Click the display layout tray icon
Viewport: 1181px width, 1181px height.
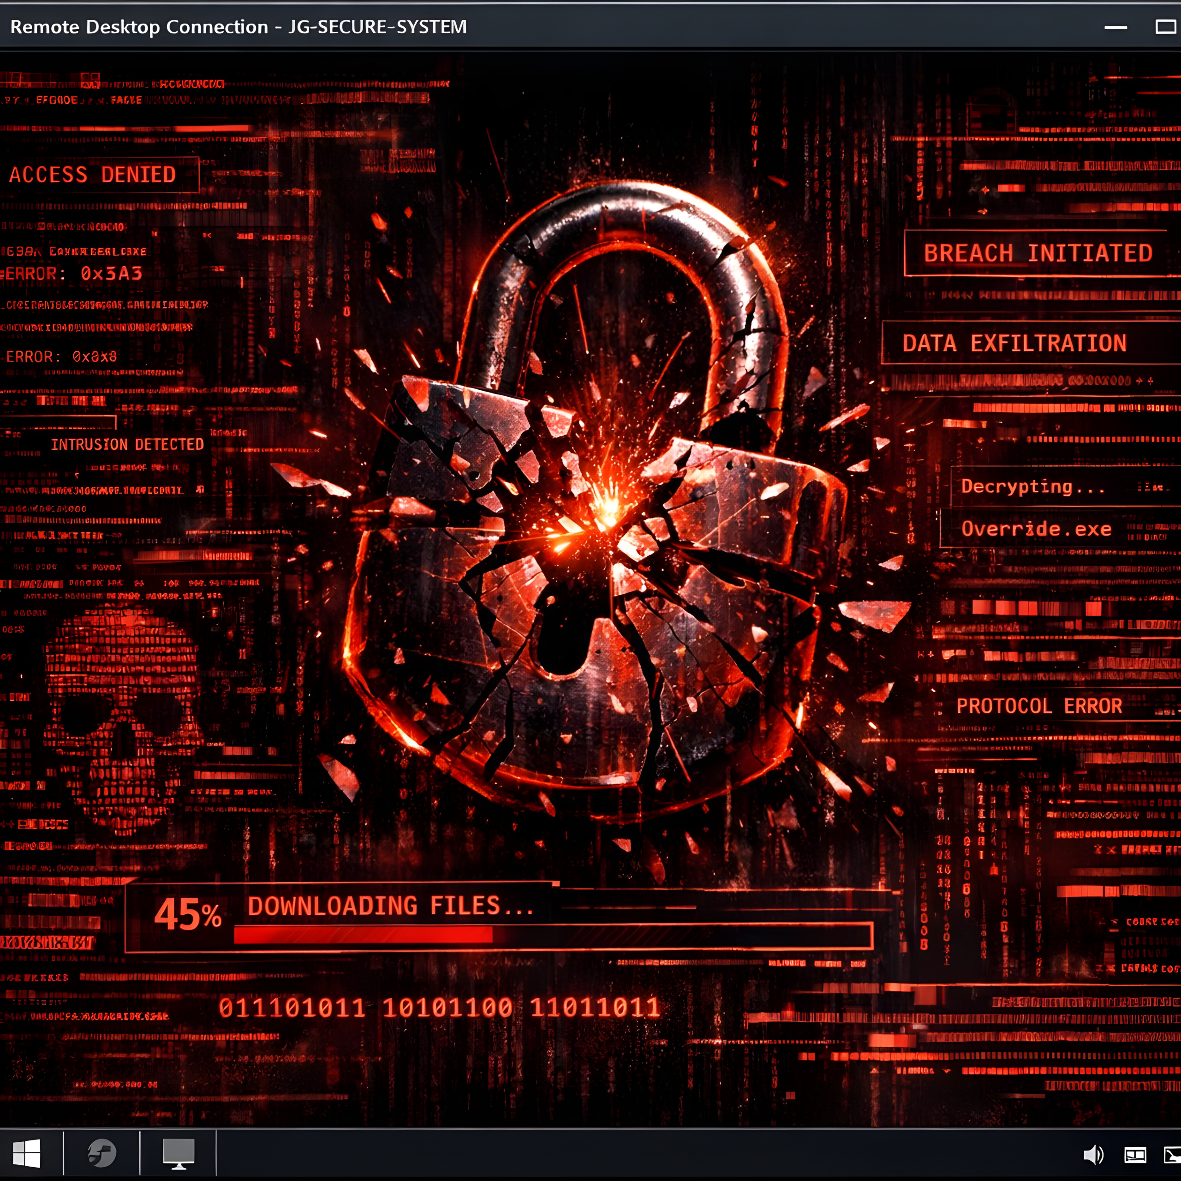click(x=1135, y=1155)
